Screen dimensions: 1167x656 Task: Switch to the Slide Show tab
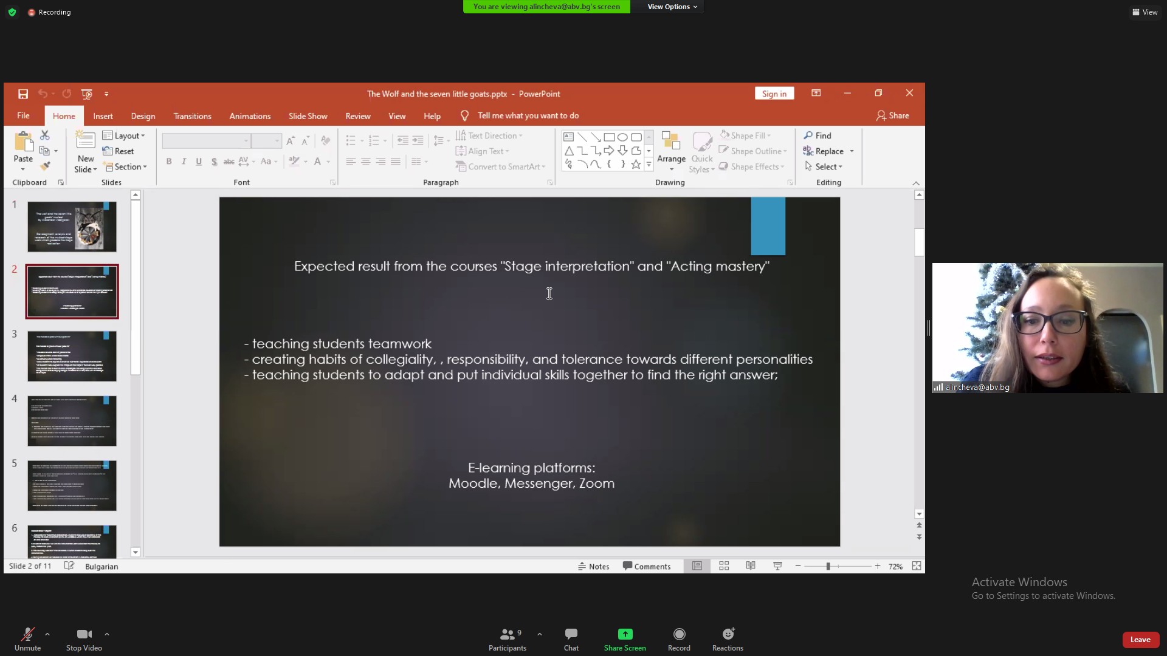pos(308,116)
